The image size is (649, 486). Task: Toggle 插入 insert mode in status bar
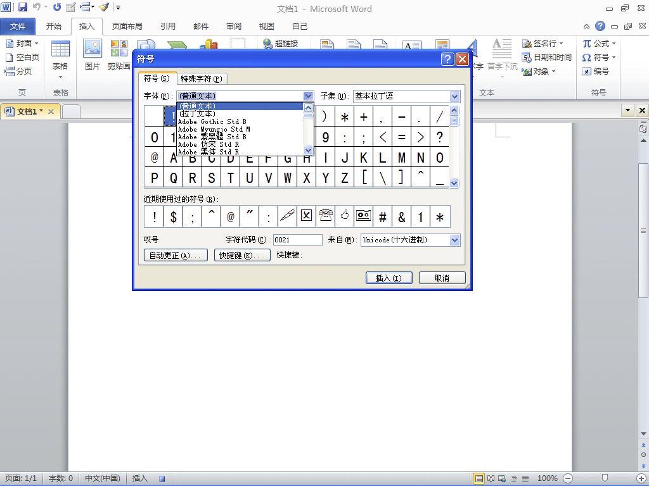coord(140,478)
